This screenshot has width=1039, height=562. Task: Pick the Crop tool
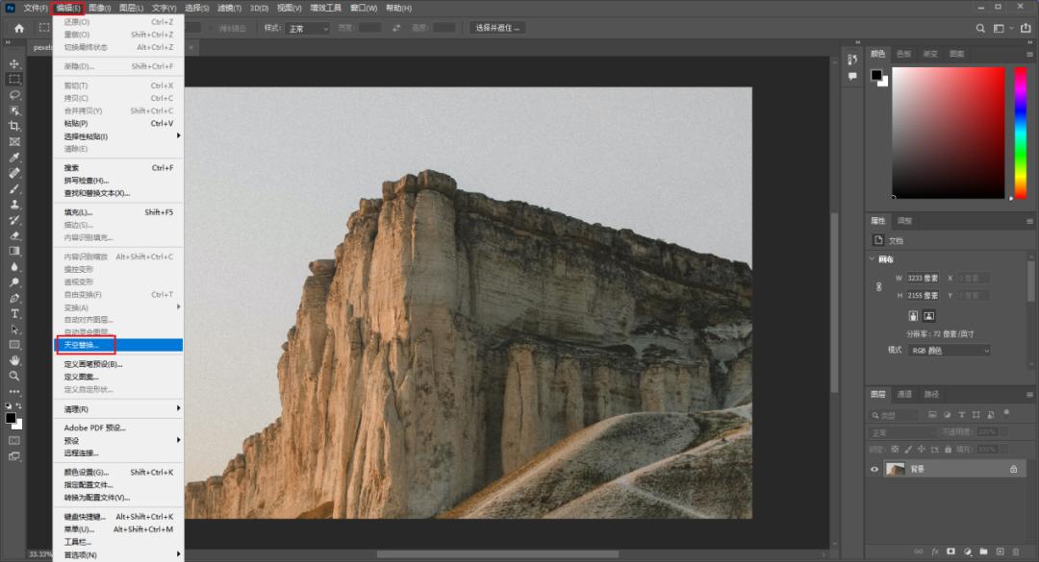14,126
